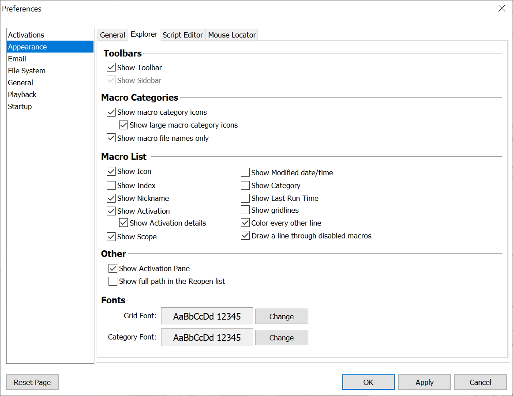Screen dimensions: 513x396
Task: Select Playback in the category list
Action: [22, 94]
